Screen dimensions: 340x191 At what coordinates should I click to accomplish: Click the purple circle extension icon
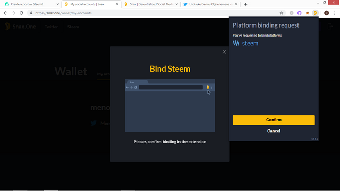point(299,13)
